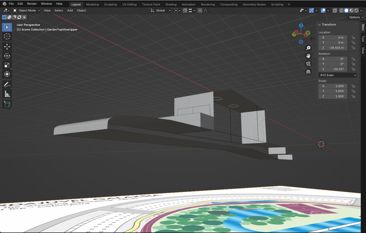Choose the Measure tool
The width and height of the screenshot is (366, 233).
point(7,94)
